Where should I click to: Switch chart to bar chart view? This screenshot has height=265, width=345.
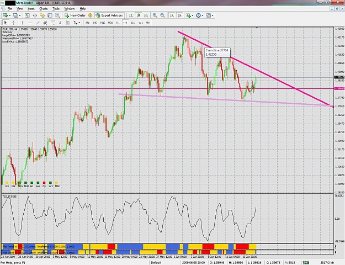click(131, 15)
